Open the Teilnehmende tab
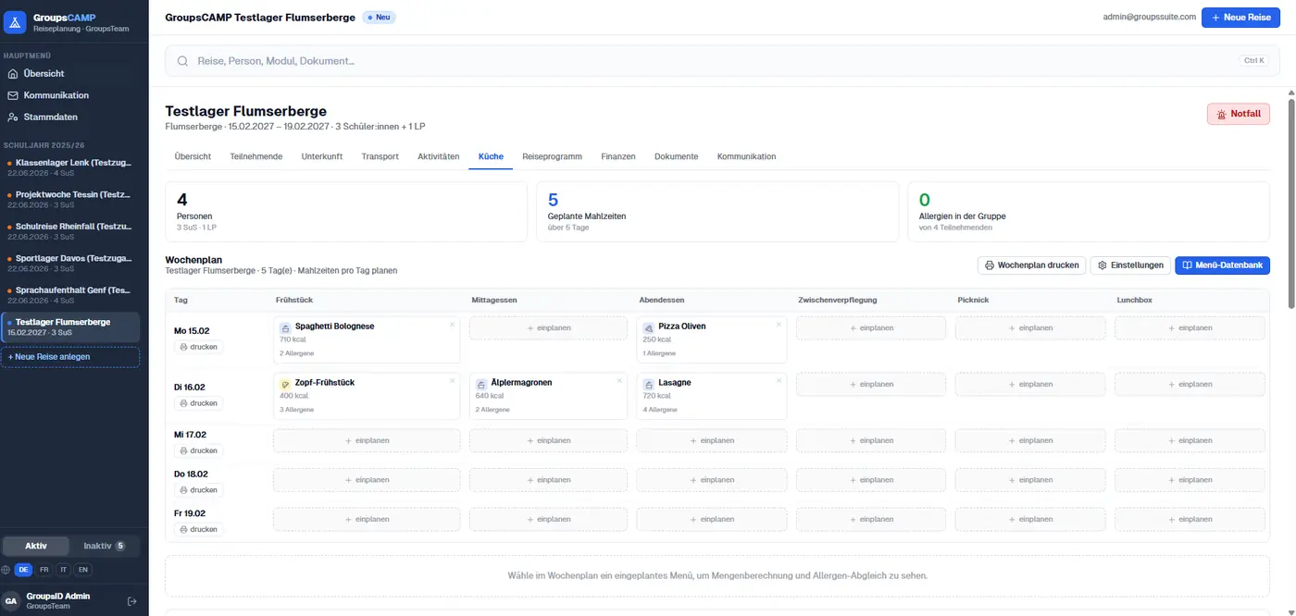This screenshot has width=1296, height=616. coord(256,157)
